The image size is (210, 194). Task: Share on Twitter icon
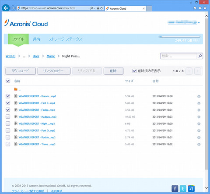point(183,189)
